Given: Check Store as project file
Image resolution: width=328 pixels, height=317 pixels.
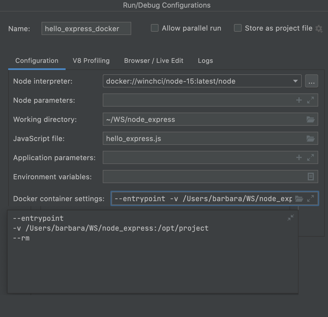Looking at the screenshot, I should (238, 28).
